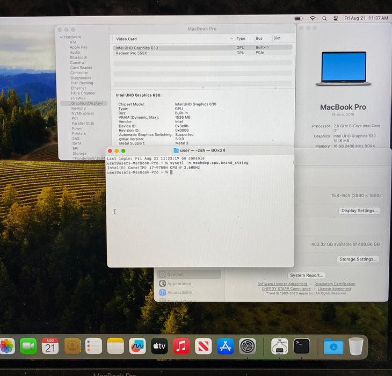The width and height of the screenshot is (392, 376).
Task: Launch Freeform from the Dock
Action: tap(137, 346)
